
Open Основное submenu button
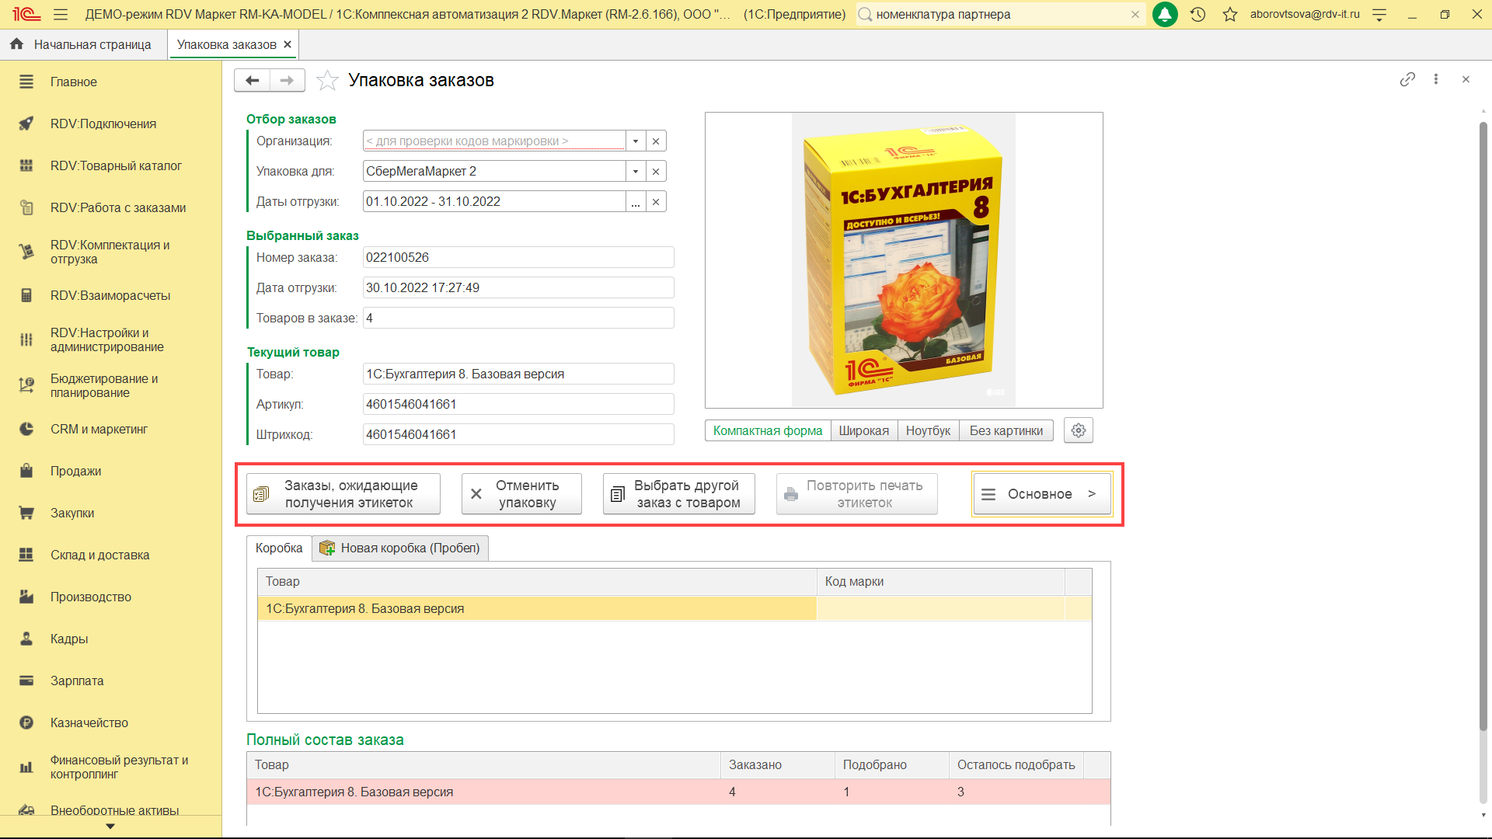(1041, 494)
